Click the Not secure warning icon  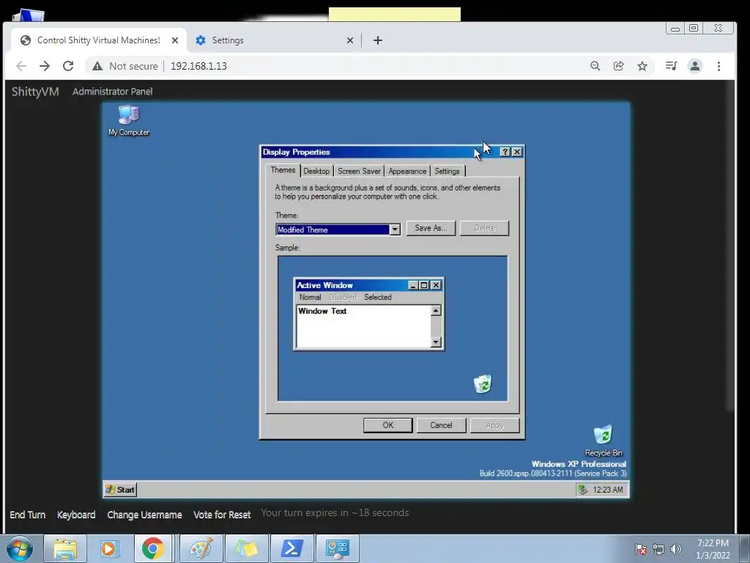click(97, 66)
